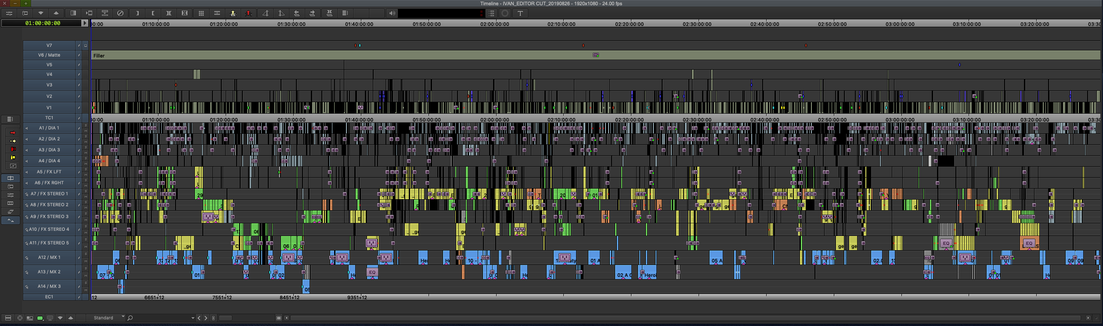Screen dimensions: 1103x326
Task: Click the 01:00:00:00 timecode field
Action: coord(42,23)
